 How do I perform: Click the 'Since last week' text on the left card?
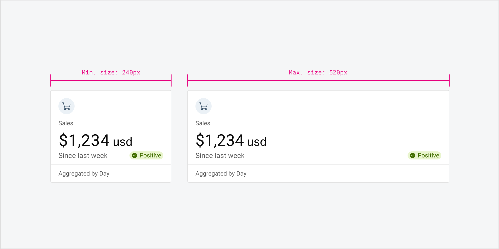click(83, 155)
